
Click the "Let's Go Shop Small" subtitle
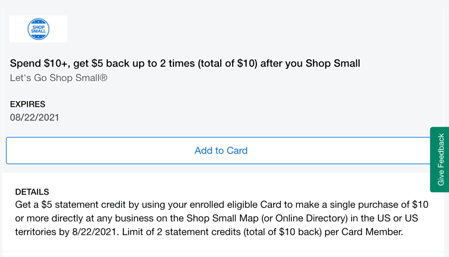point(59,78)
